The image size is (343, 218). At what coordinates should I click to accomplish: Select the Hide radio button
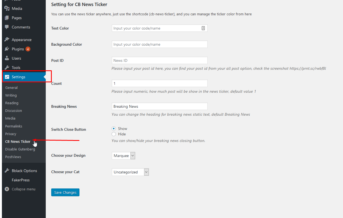coord(114,134)
